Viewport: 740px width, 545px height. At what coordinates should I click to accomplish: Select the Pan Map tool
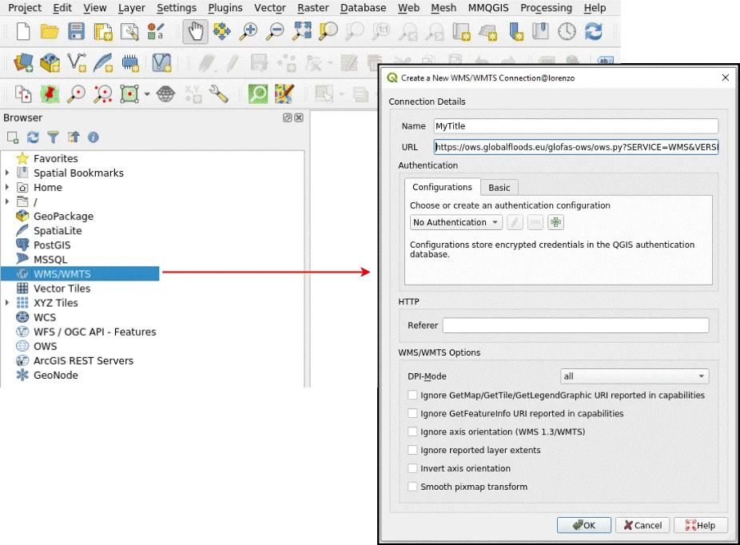[196, 32]
